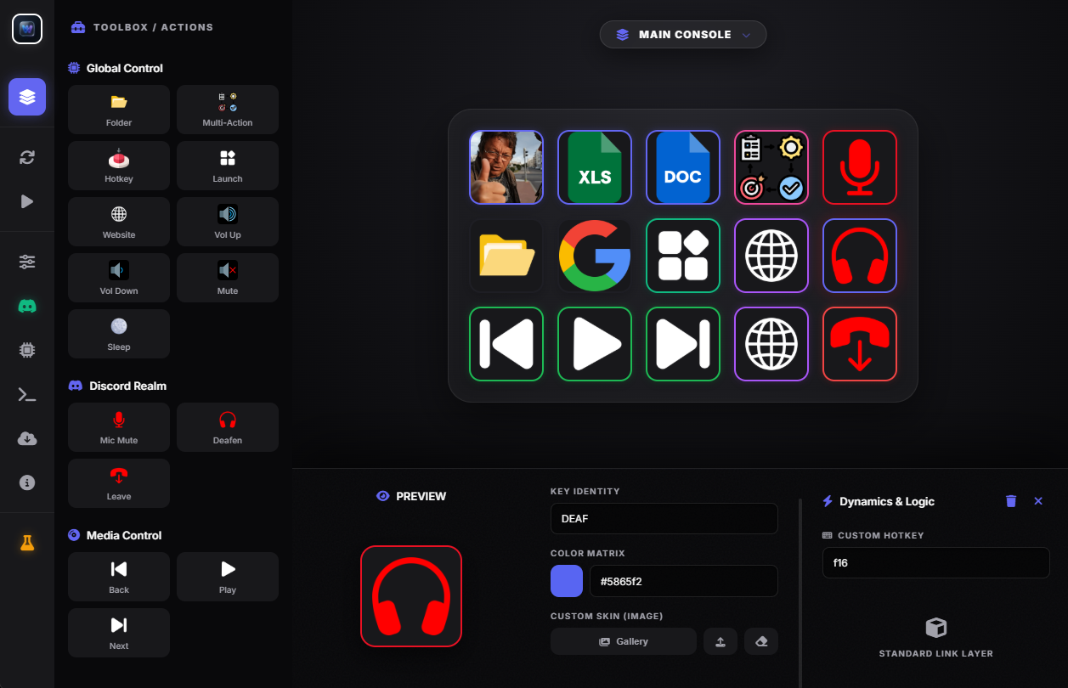Open the Gallery for custom skin
The width and height of the screenshot is (1068, 688).
[x=624, y=641]
